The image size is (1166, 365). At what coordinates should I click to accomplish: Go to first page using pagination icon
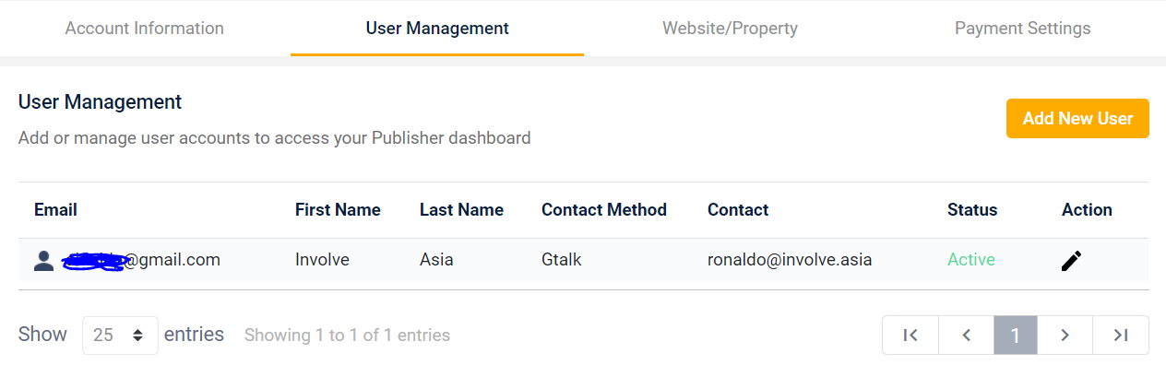tap(910, 336)
